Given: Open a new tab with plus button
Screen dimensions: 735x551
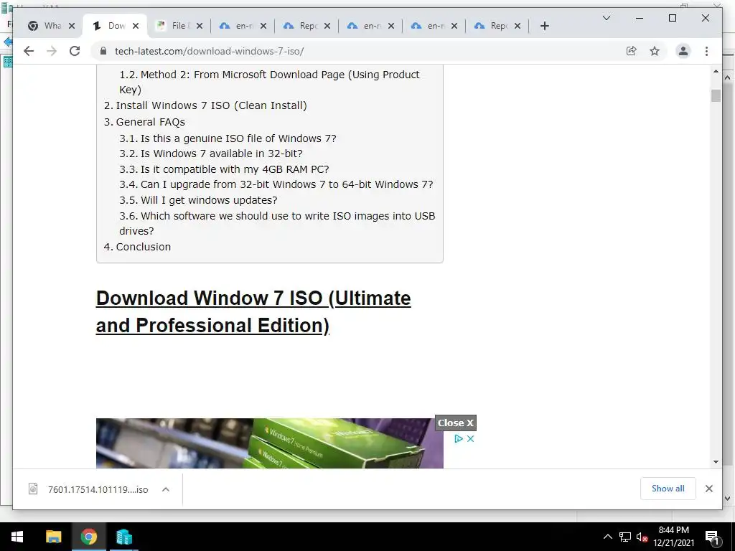Looking at the screenshot, I should click(x=544, y=26).
